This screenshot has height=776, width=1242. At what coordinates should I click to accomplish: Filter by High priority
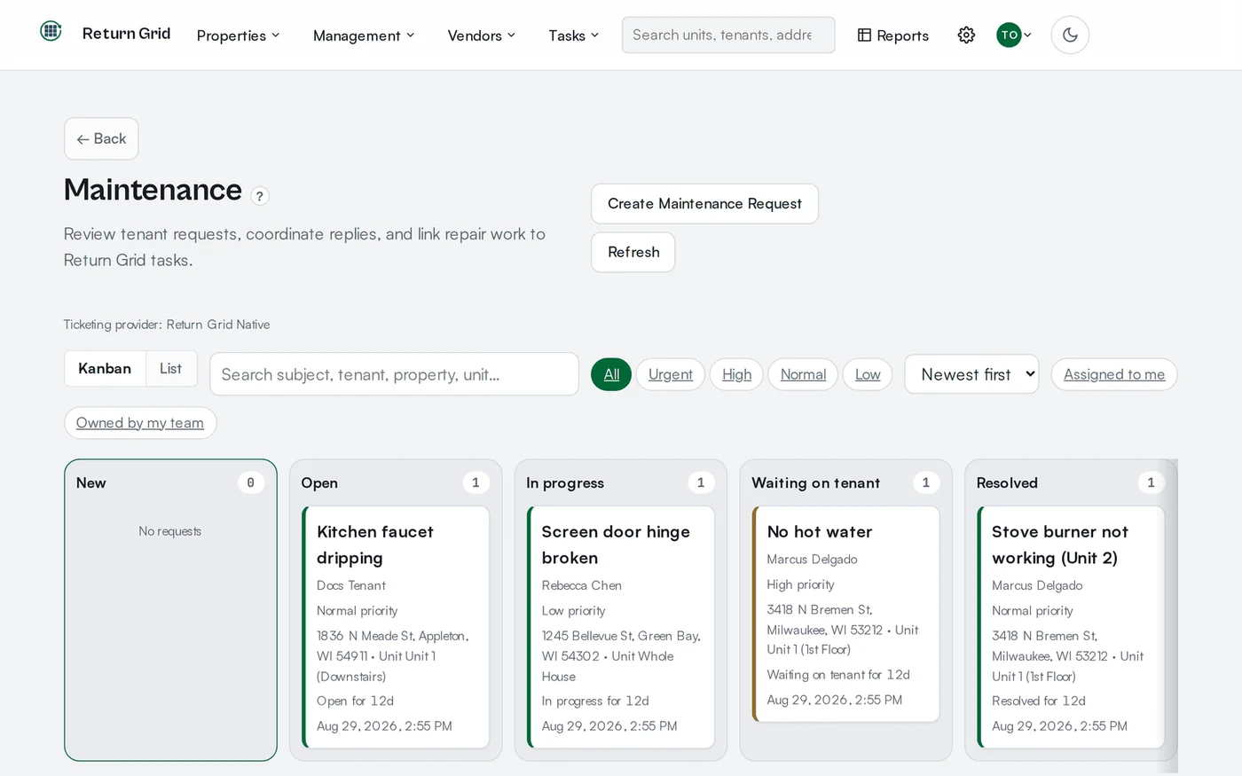point(736,374)
